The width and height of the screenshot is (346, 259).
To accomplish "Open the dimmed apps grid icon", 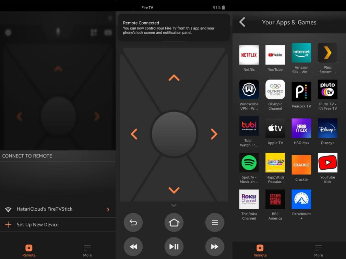I will [94, 33].
